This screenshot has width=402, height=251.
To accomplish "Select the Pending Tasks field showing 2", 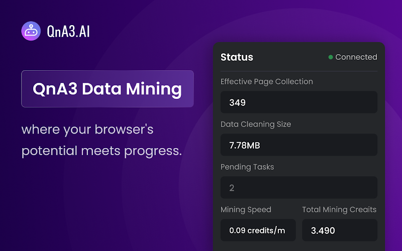I will (298, 187).
